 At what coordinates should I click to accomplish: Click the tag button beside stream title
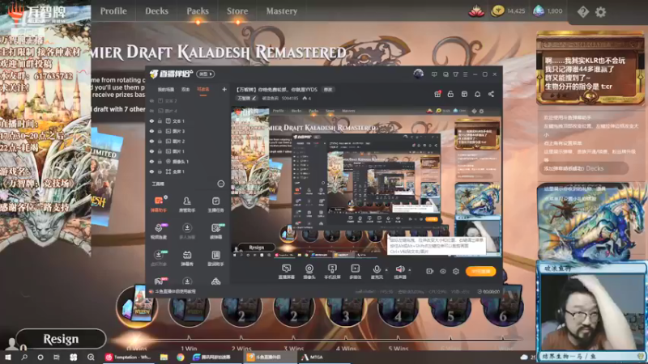click(x=328, y=90)
